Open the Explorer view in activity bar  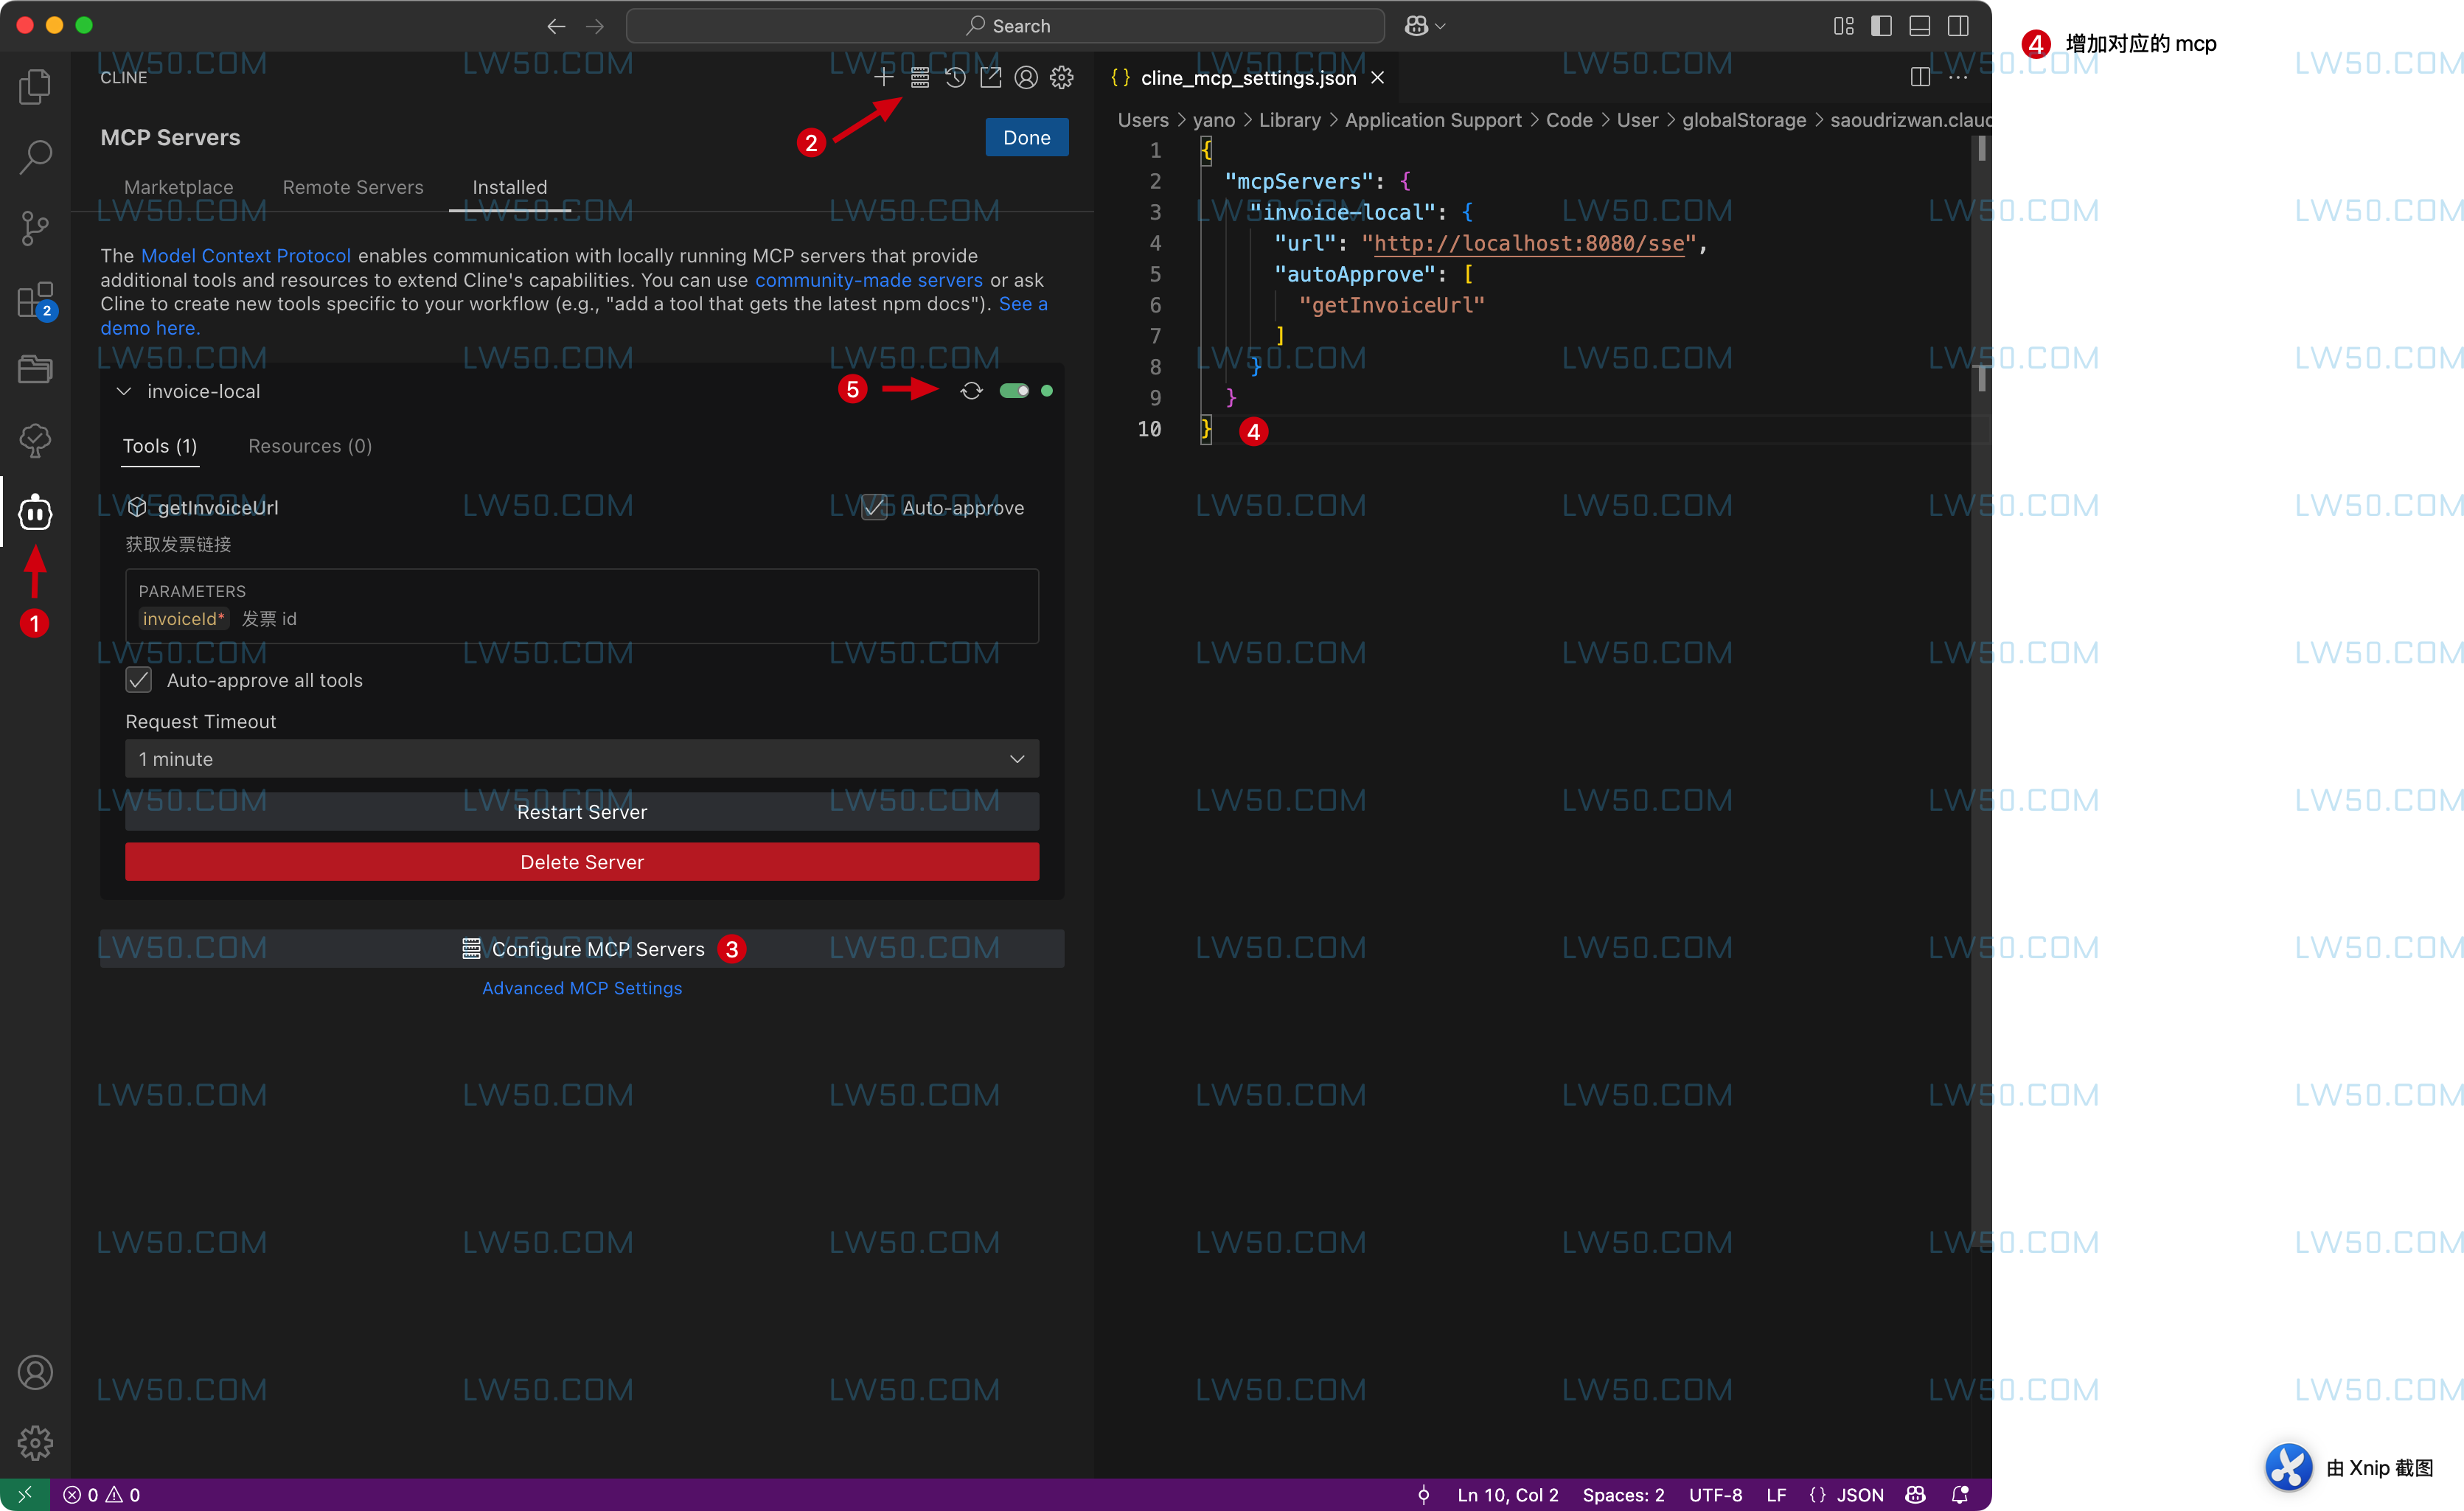click(35, 86)
